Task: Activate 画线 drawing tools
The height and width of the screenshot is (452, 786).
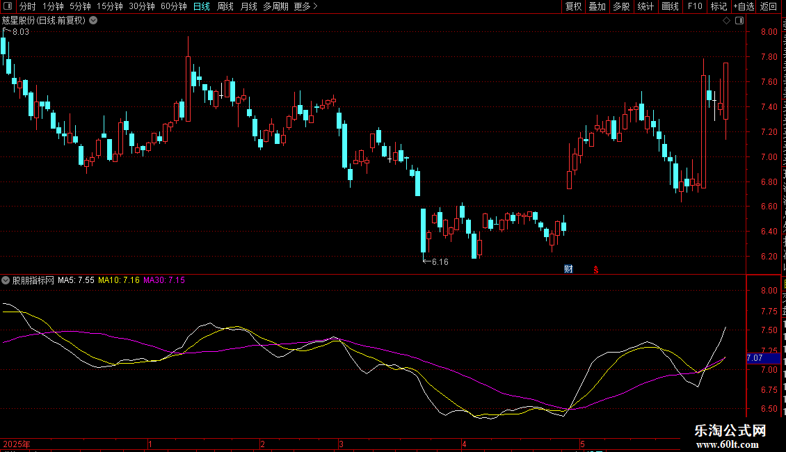Action: [x=671, y=6]
